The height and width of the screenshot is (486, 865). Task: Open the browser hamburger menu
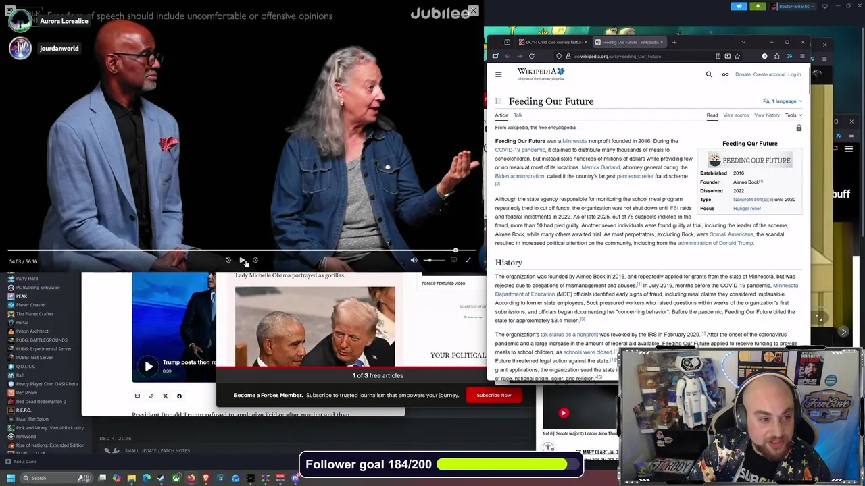(x=802, y=56)
